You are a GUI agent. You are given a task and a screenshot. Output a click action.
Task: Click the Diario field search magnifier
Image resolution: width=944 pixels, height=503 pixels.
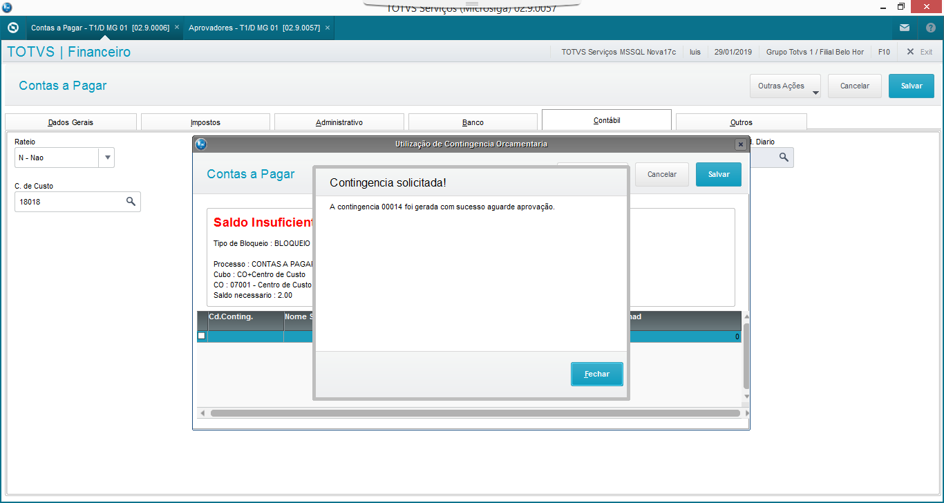pos(784,158)
